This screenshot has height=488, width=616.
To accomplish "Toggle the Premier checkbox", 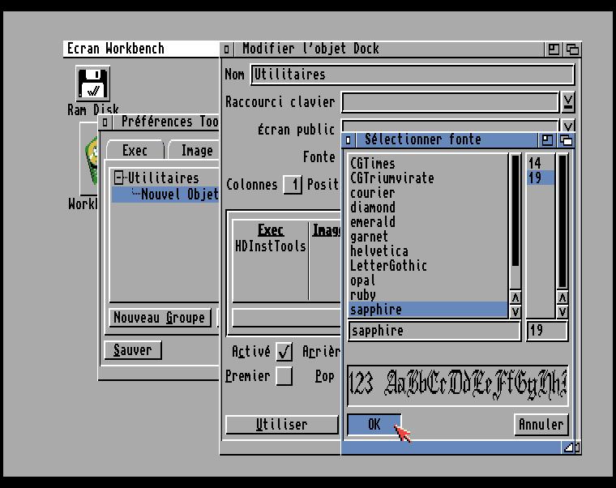I will click(284, 376).
